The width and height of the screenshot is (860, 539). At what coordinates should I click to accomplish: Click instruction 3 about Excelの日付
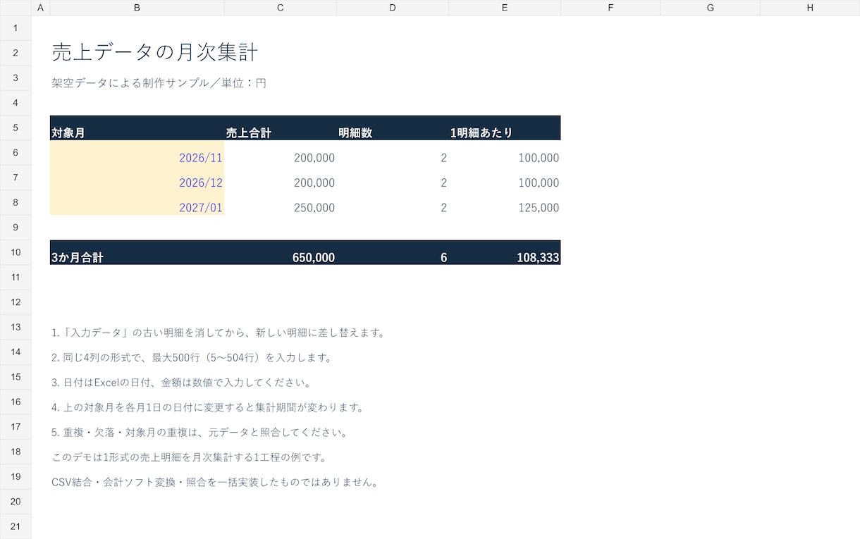(181, 383)
